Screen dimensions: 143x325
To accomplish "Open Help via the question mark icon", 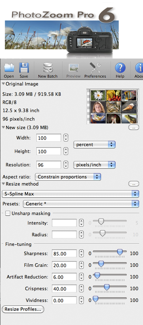I will pos(120,68).
